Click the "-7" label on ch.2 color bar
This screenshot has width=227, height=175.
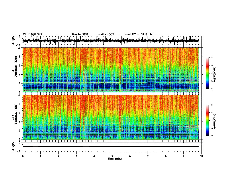point(212,136)
